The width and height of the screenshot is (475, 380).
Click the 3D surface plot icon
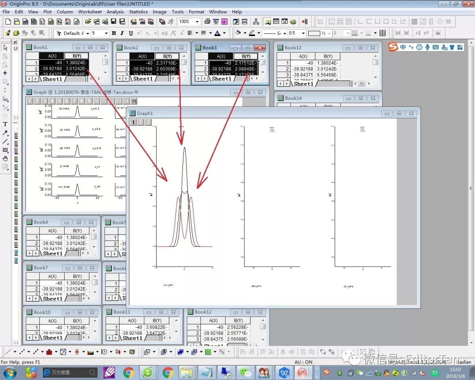coord(181,352)
